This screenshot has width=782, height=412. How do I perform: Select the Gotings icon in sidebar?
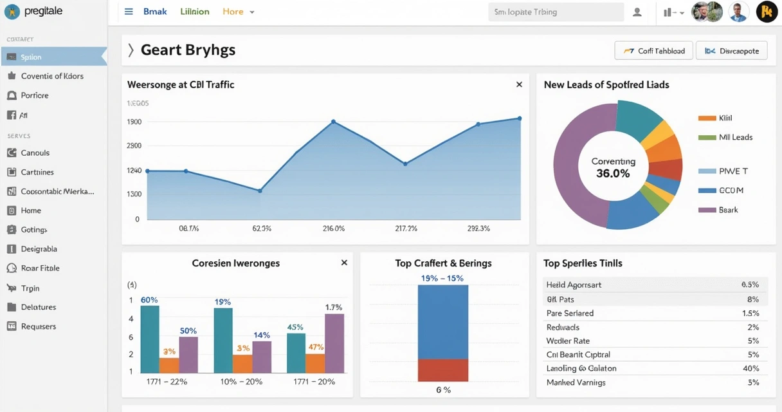point(12,230)
